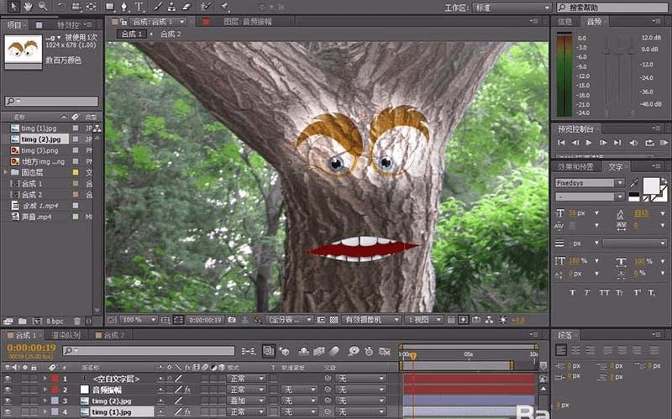Toggle eye icon for 空白文字层 layer
Screen dimensions: 672x419
pos(8,379)
